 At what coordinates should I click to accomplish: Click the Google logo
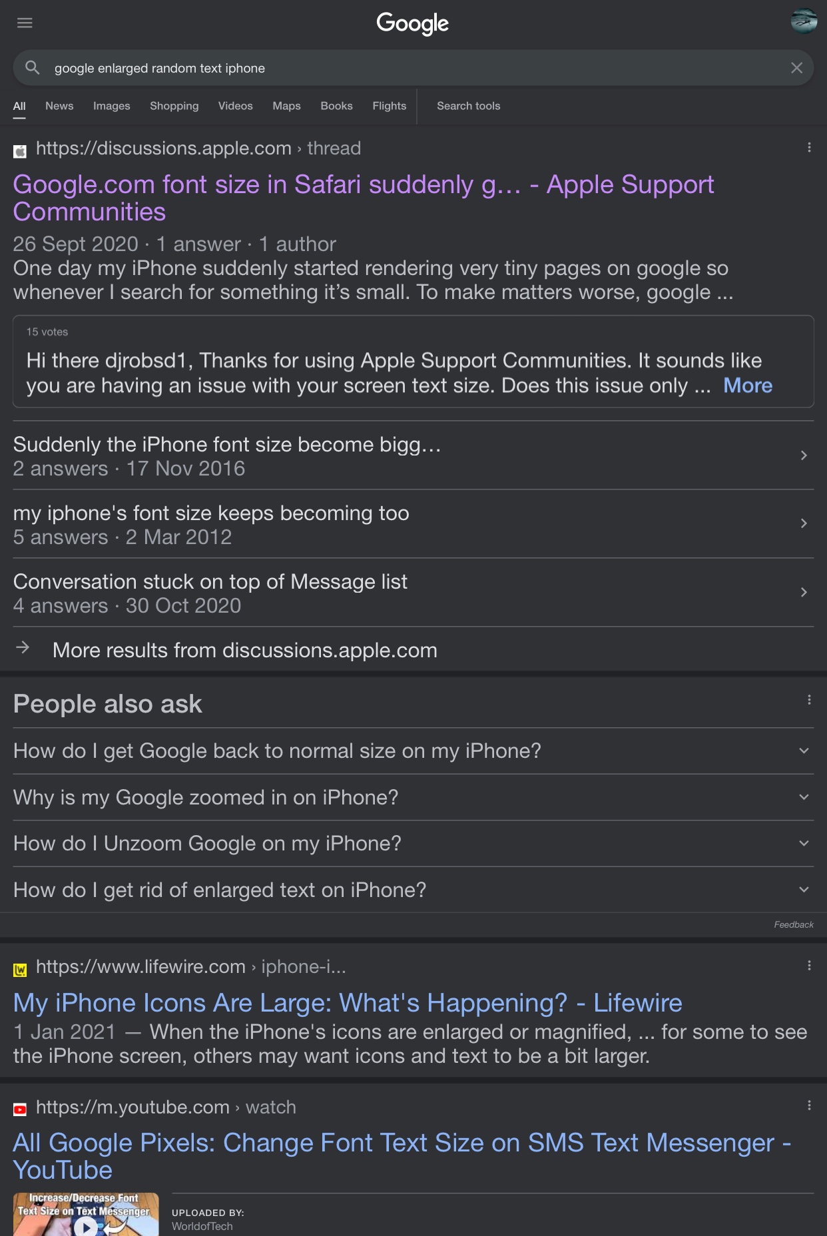click(413, 24)
